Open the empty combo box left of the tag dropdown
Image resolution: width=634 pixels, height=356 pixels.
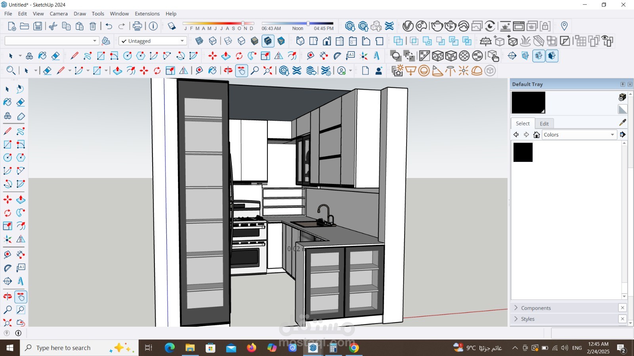point(52,41)
